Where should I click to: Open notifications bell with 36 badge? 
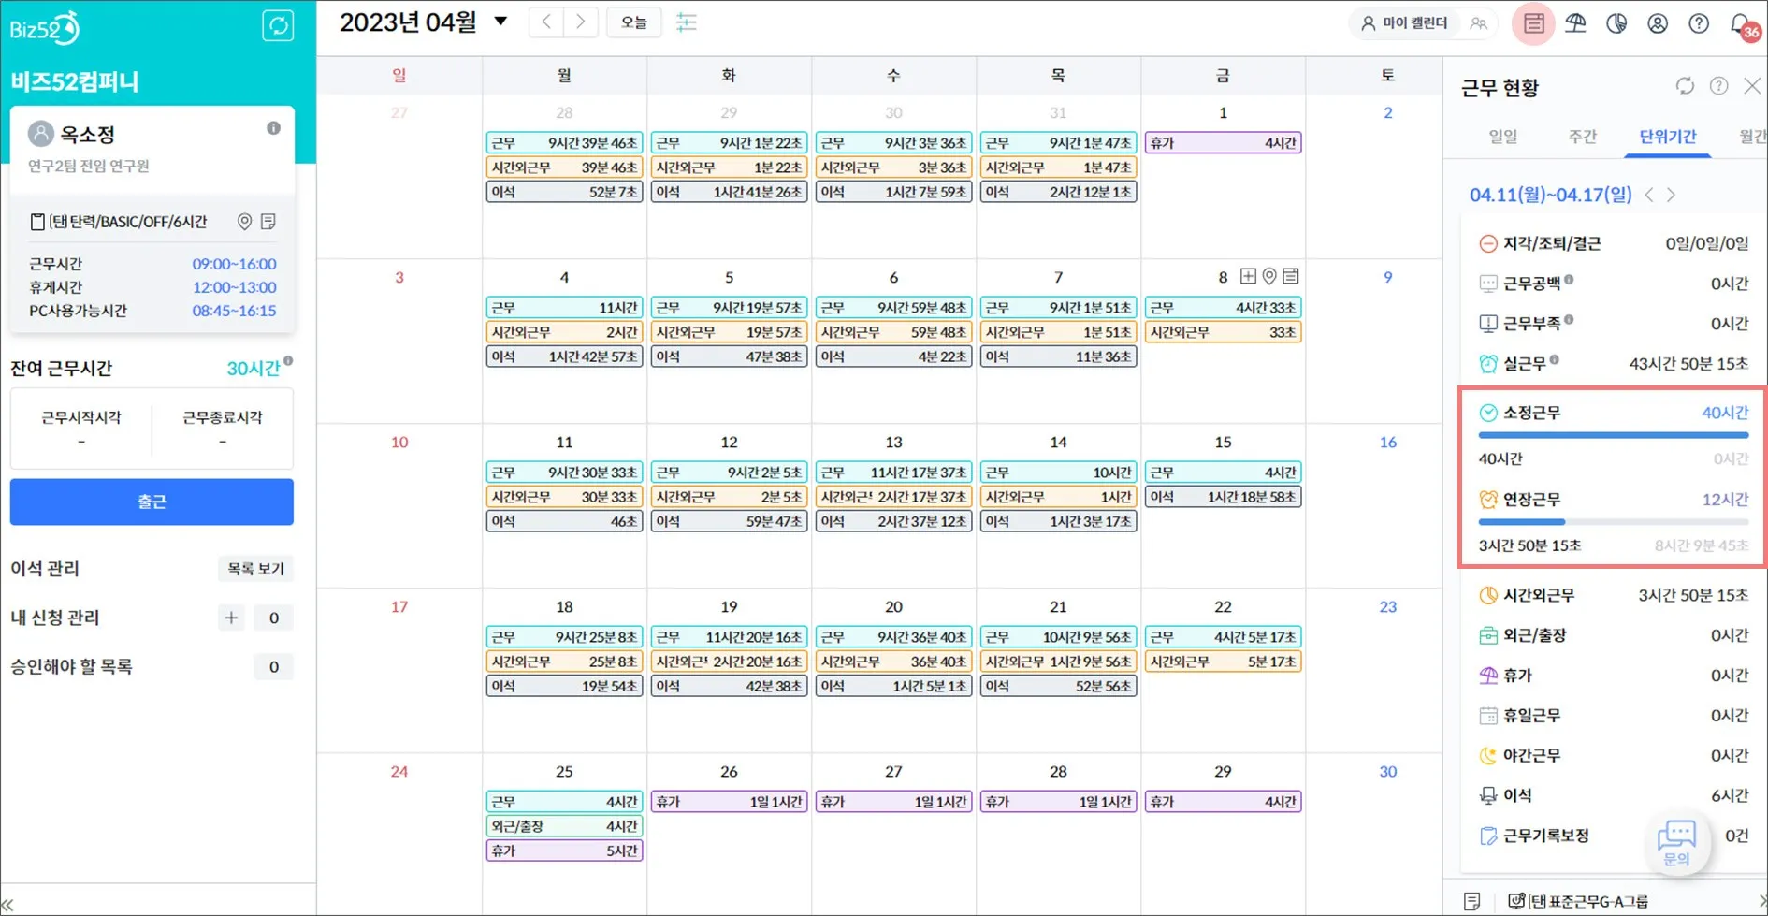coord(1744,25)
